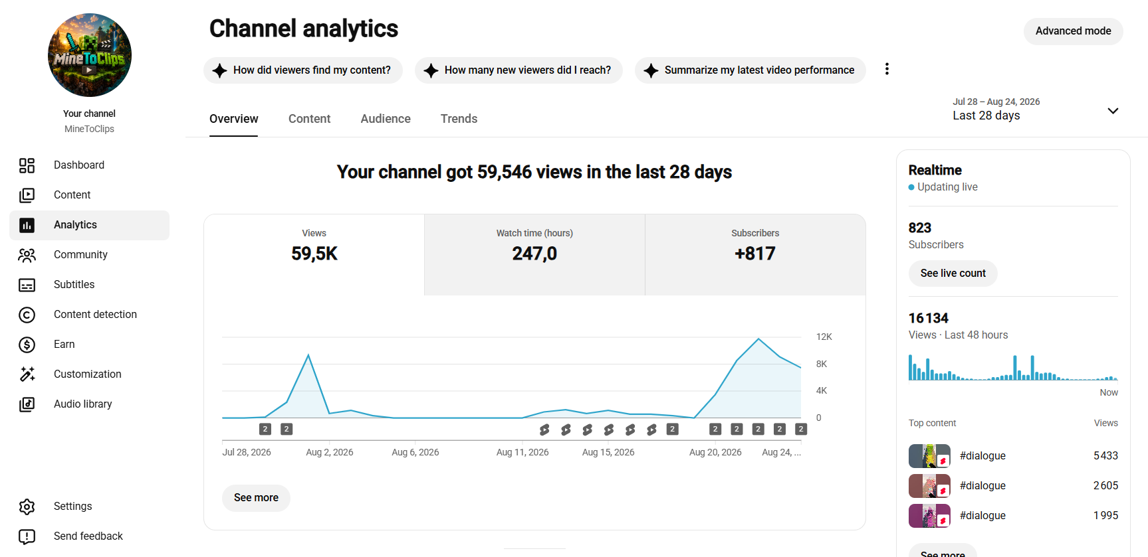Click the Shorts marker above Aug 15, 2026

tap(609, 430)
